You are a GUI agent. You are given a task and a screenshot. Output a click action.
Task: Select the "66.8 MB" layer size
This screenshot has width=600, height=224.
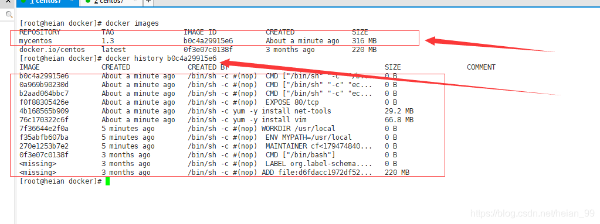pyautogui.click(x=399, y=120)
